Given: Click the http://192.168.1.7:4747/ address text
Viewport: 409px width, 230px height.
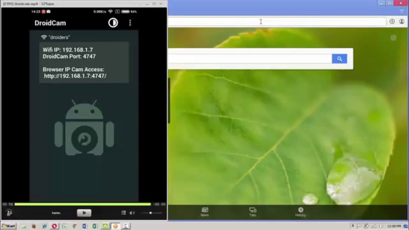Looking at the screenshot, I should (x=75, y=76).
